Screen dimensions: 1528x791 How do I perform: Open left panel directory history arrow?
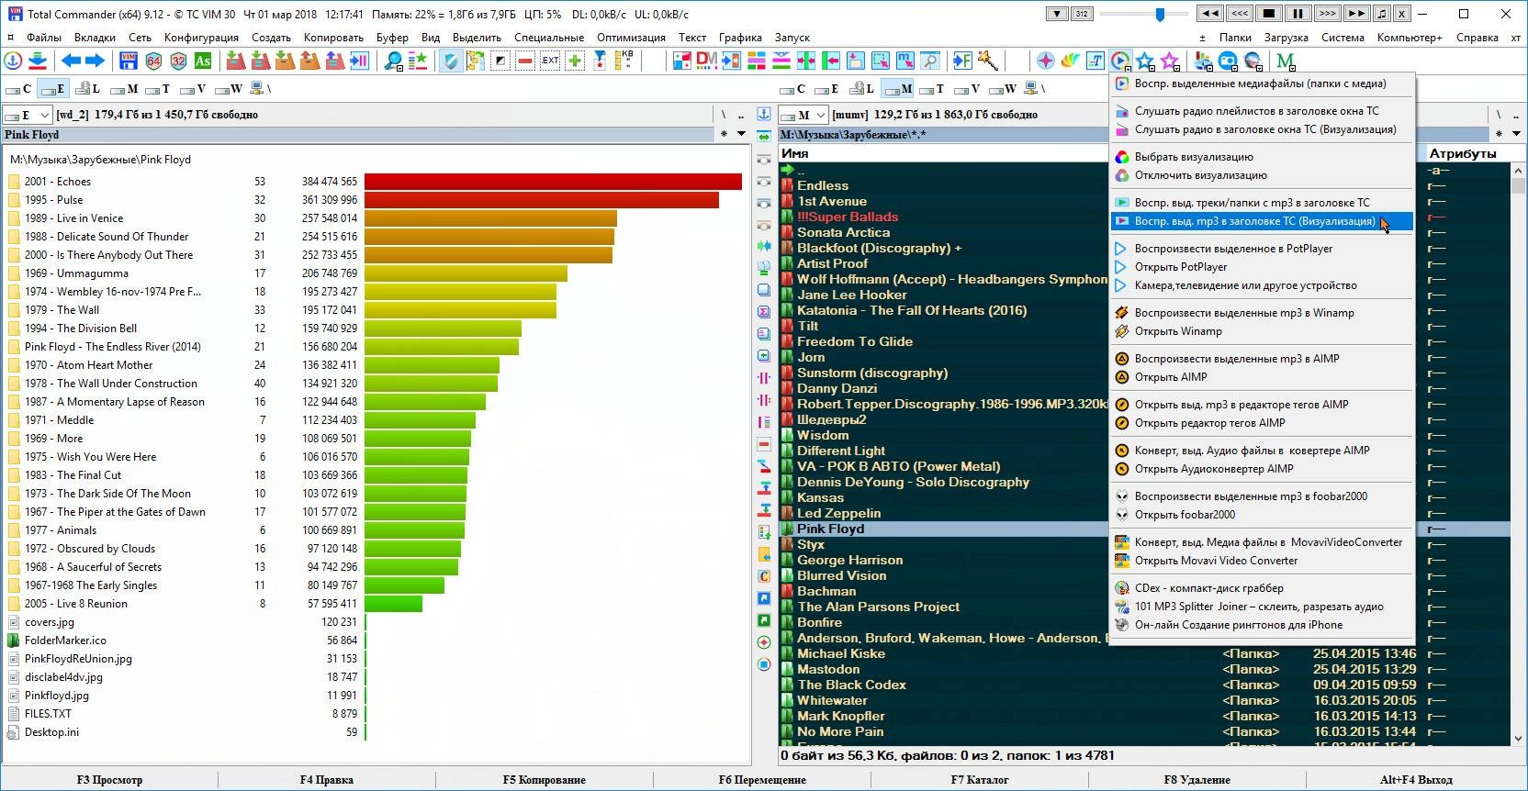(741, 134)
